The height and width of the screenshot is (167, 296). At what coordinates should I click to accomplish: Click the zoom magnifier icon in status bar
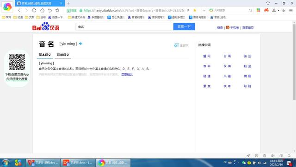(289, 156)
